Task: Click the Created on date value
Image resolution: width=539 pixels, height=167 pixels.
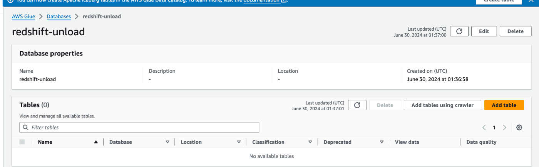Action: pos(437,80)
